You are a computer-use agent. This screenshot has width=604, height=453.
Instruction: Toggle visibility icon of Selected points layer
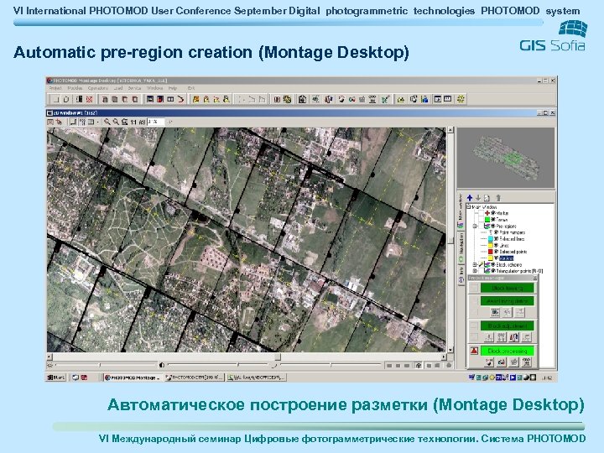[496, 252]
